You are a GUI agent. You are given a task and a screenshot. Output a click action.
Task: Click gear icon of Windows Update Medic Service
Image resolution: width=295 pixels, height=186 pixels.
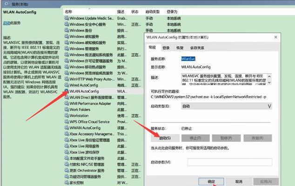coord(67,18)
